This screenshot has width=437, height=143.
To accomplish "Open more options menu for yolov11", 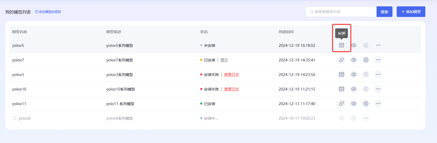I will (x=378, y=104).
